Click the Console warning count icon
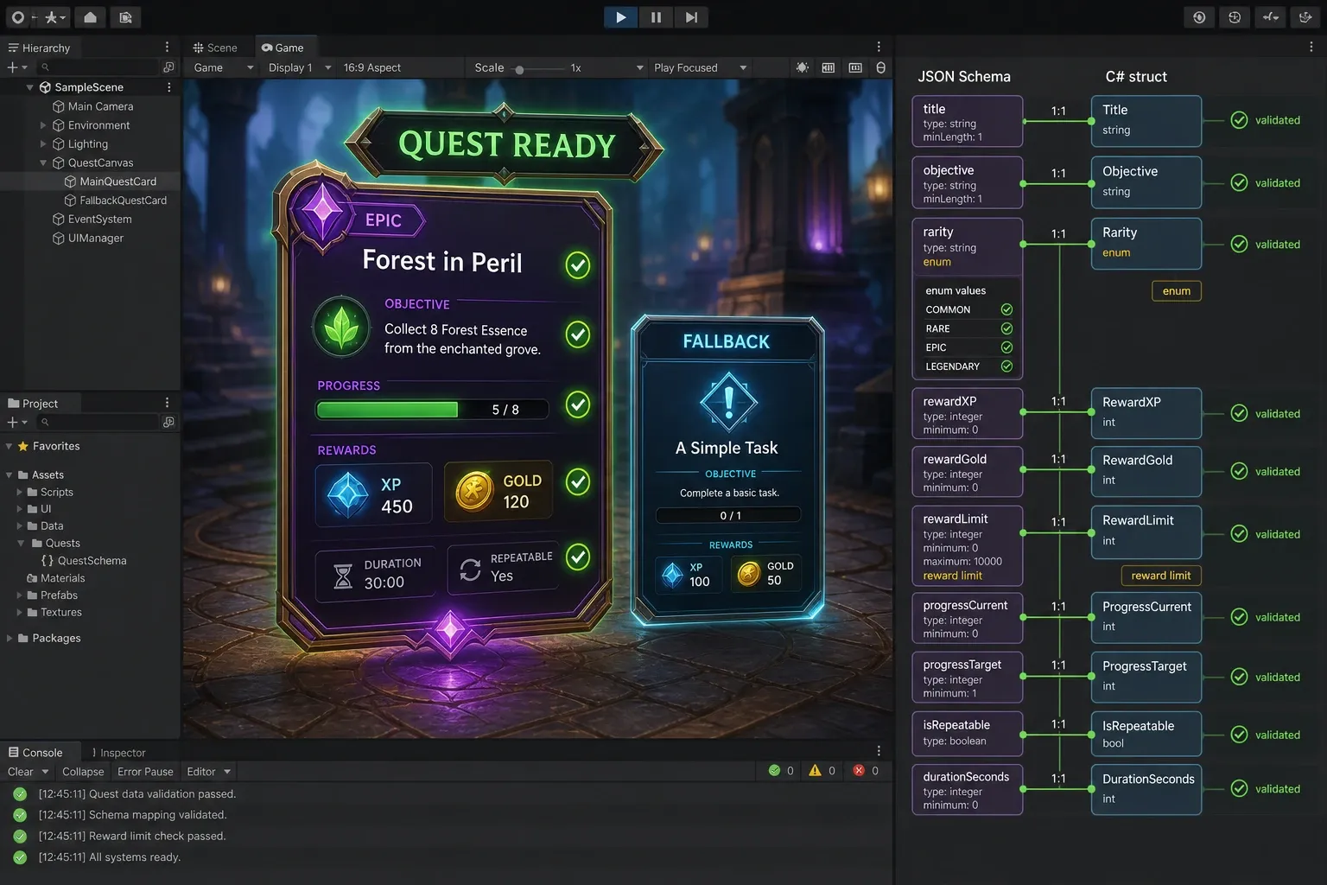Viewport: 1327px width, 885px height. [815, 771]
